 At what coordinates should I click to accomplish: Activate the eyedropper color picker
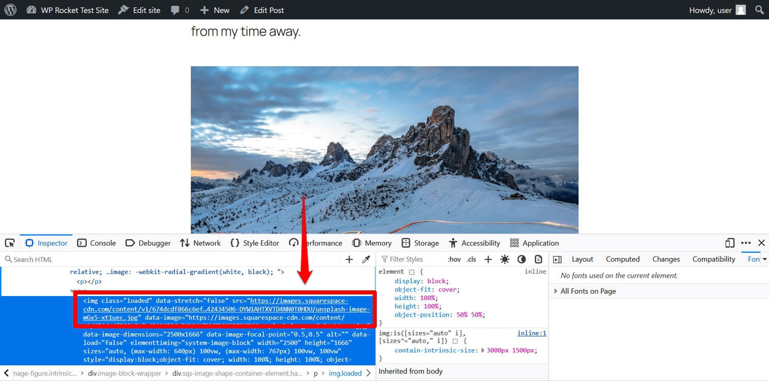coord(366,259)
